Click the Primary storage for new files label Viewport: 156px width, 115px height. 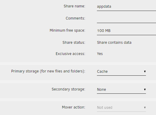pyautogui.click(x=48, y=71)
